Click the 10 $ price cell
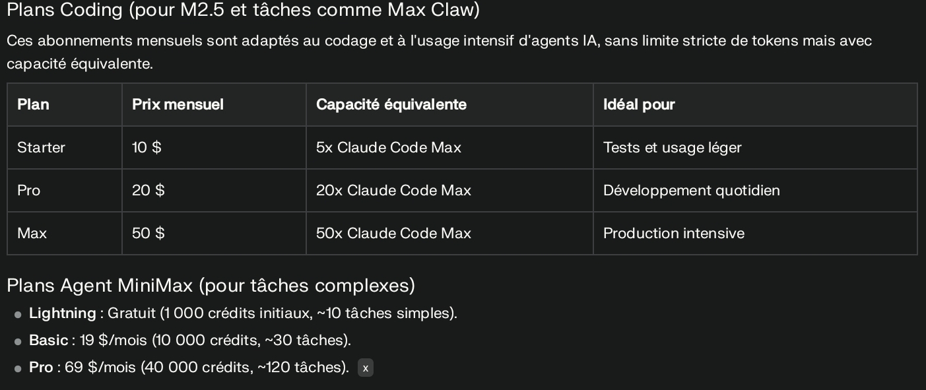926x390 pixels. (x=214, y=147)
